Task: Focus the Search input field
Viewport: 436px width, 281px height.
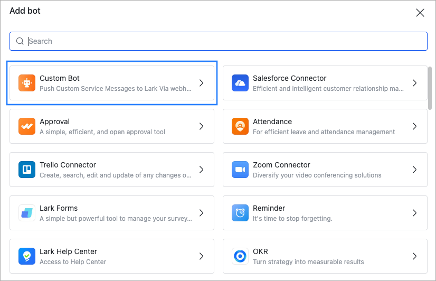Action: (x=222, y=41)
